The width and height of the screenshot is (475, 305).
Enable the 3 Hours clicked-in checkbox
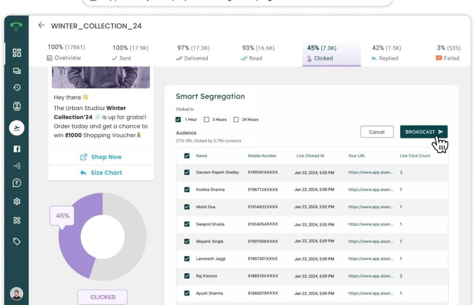[x=207, y=119]
